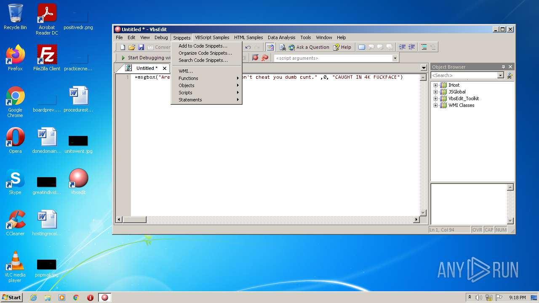Expand the Statements submenu

(x=206, y=100)
